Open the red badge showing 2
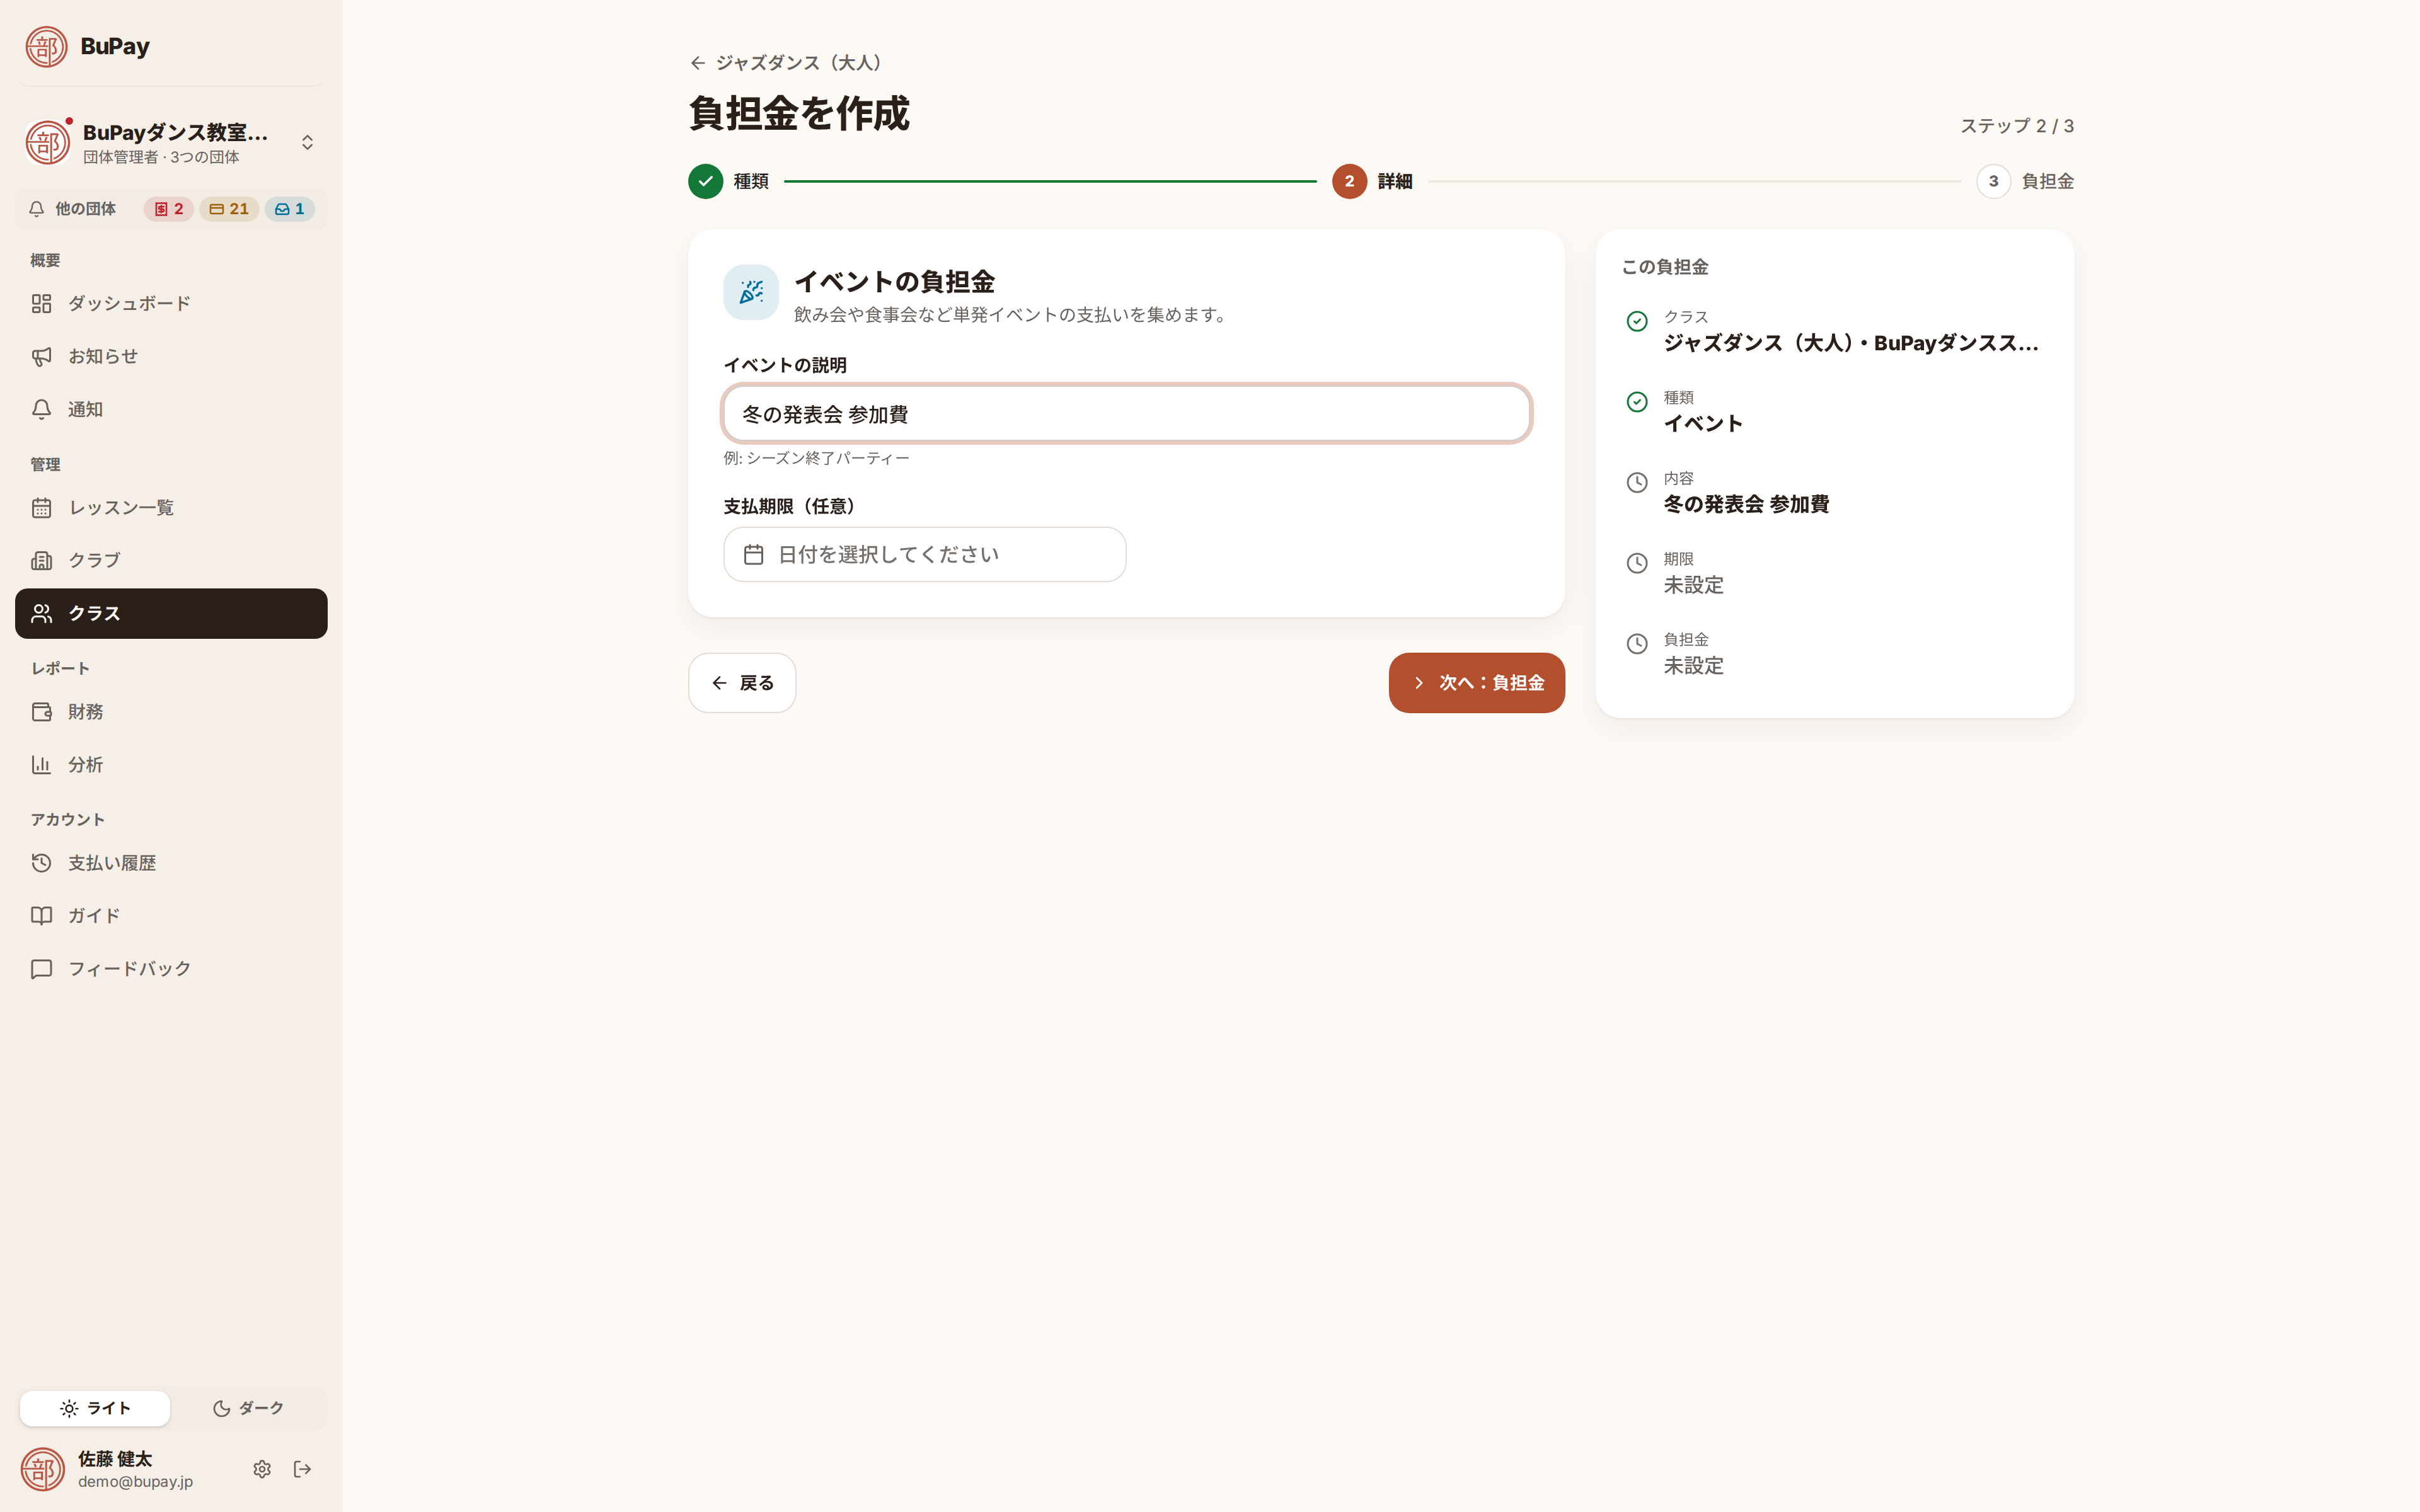 pyautogui.click(x=169, y=209)
